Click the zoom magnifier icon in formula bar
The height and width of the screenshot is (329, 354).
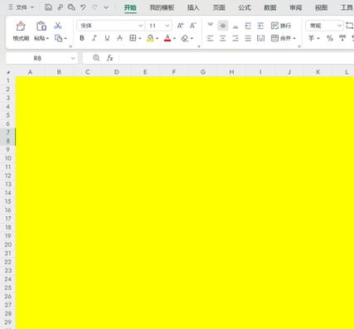coord(96,58)
